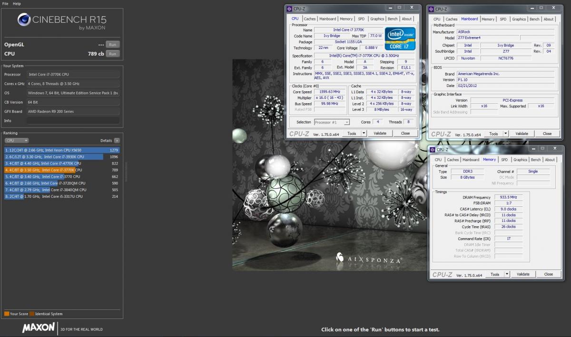
Task: Switch to Mainboard tab in the Processor window
Action: 327,19
